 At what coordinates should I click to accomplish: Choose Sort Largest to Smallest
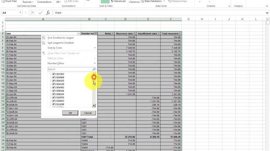click(60, 43)
